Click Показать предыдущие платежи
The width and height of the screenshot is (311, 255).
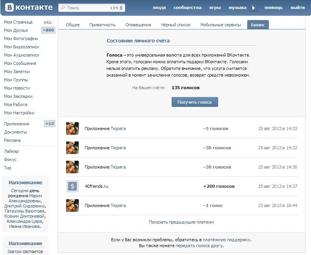pyautogui.click(x=181, y=222)
